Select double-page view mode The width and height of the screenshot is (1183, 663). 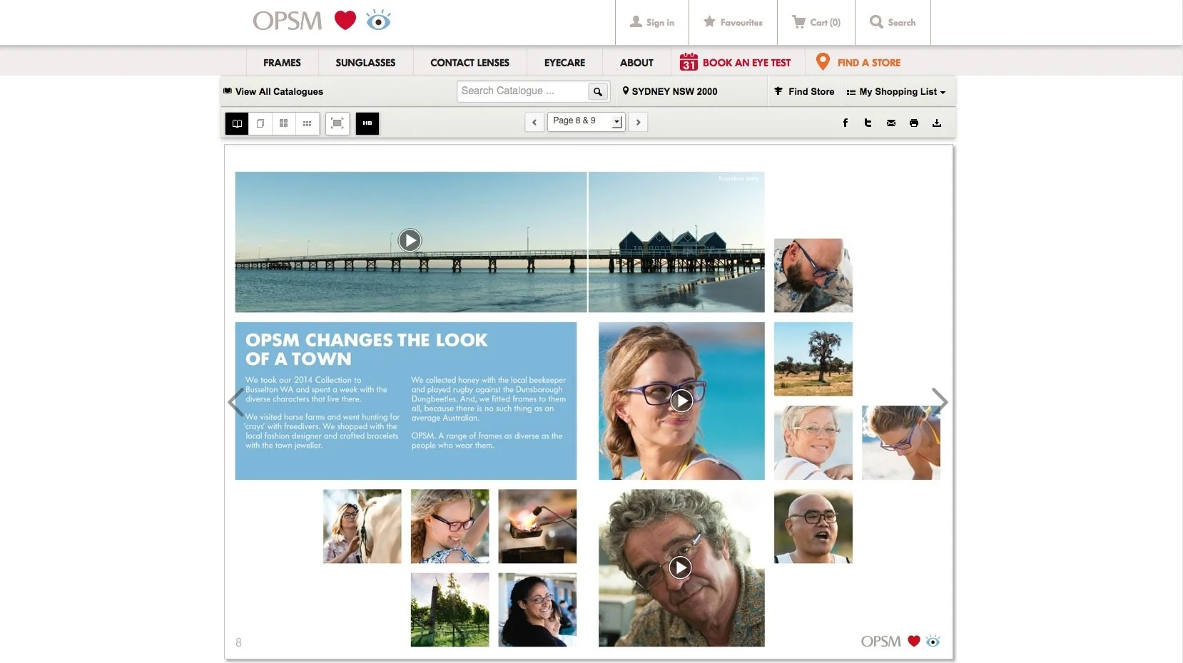(237, 123)
